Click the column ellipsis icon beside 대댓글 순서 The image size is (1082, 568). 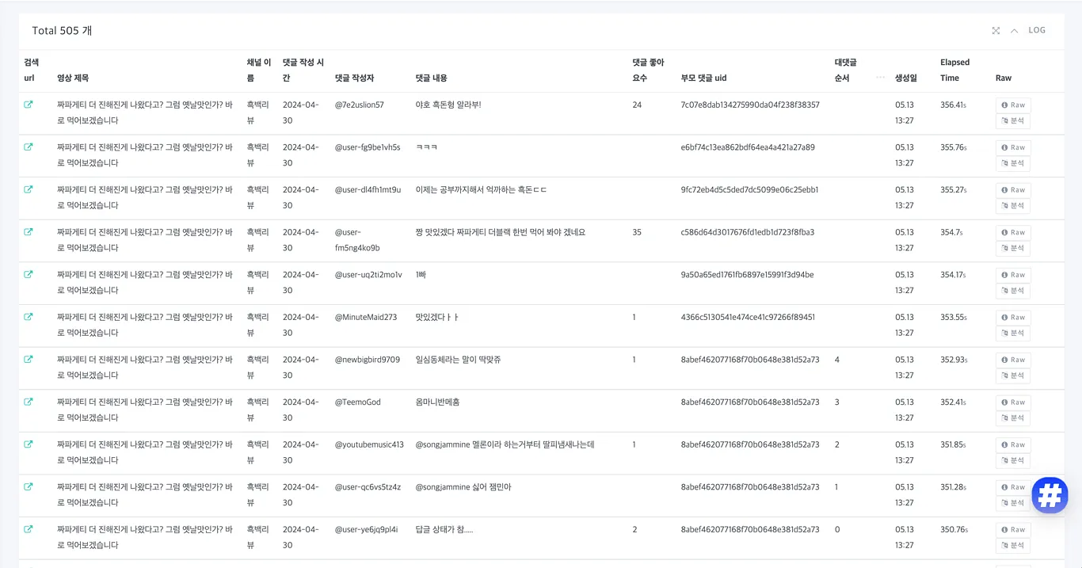coord(880,78)
